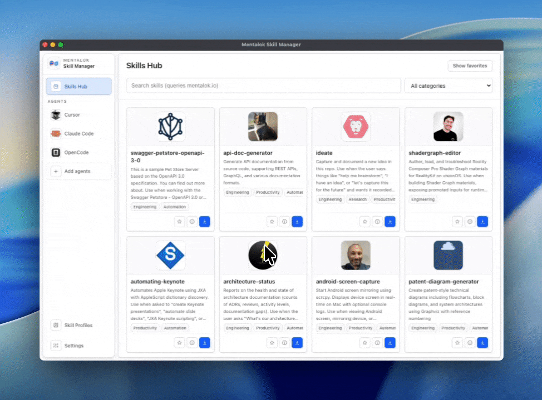The height and width of the screenshot is (400, 542).
Task: Star the api-doc-generator skill
Action: point(272,222)
